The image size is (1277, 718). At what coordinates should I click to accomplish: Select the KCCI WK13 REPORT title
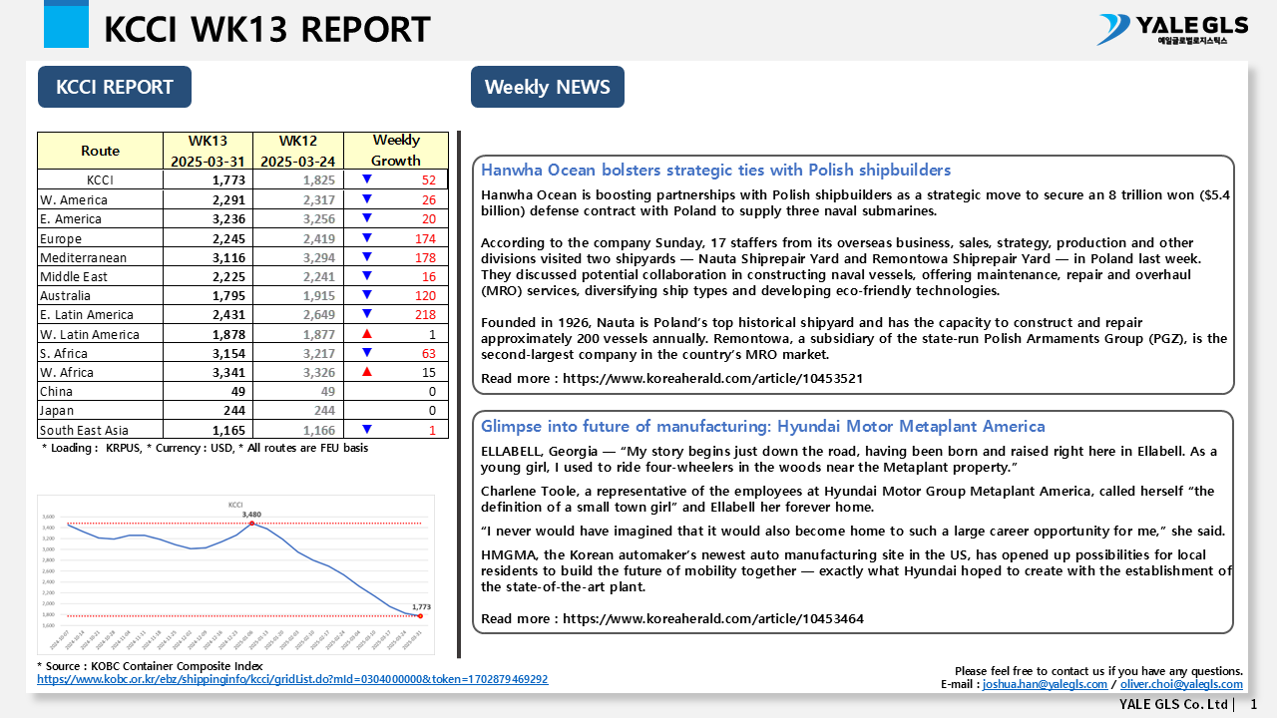(267, 30)
